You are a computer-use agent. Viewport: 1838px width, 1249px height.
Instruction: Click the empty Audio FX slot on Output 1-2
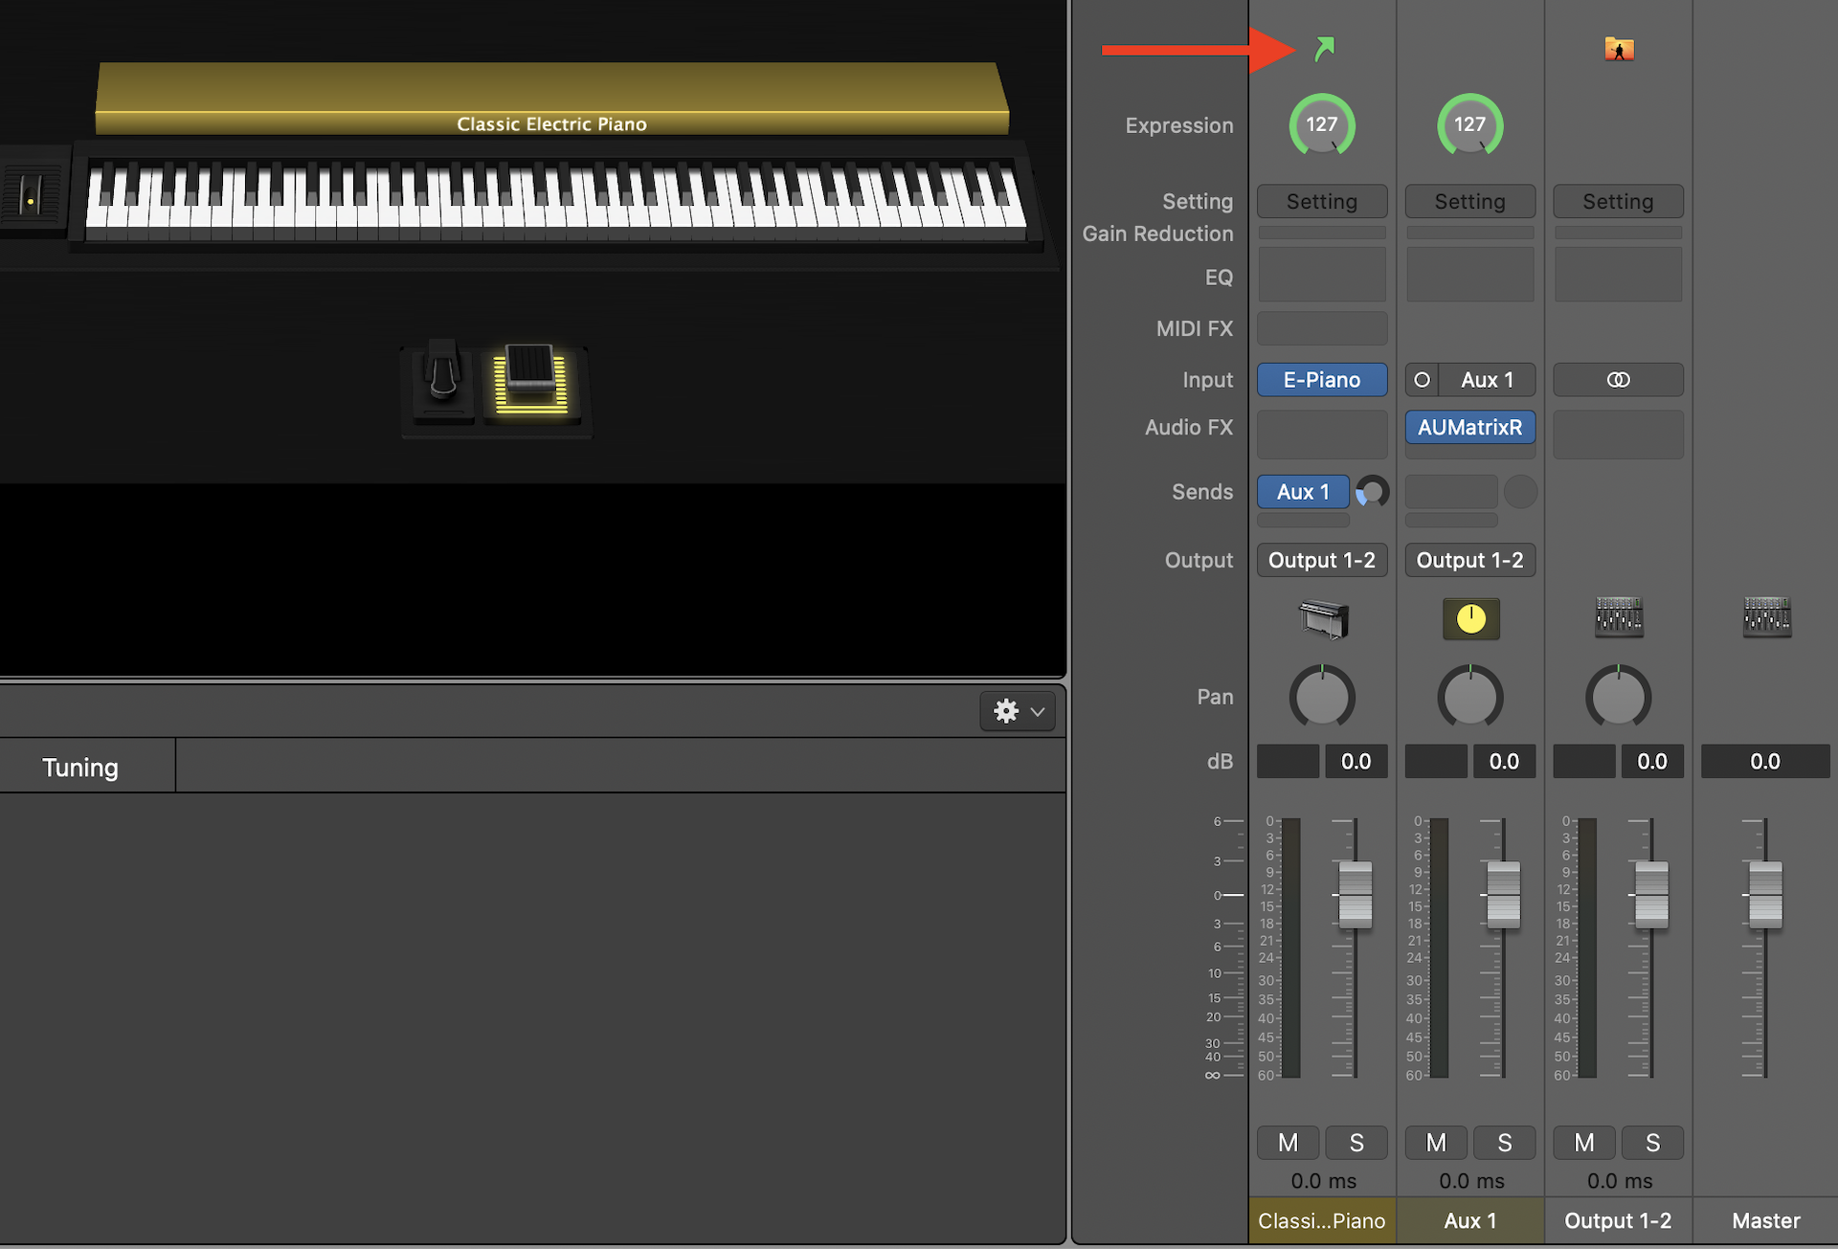coord(1618,435)
